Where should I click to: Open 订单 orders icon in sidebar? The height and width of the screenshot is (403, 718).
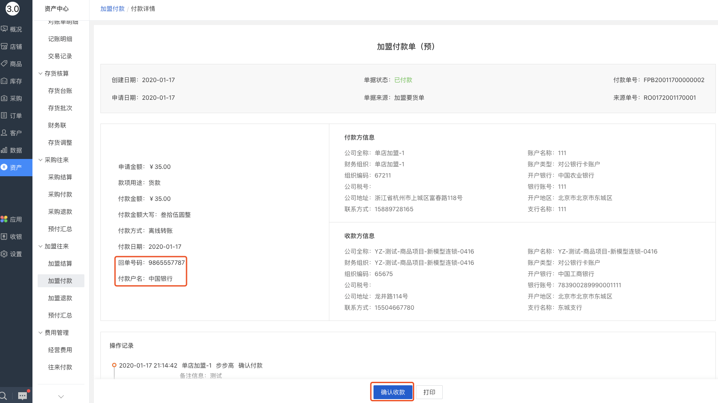4,115
